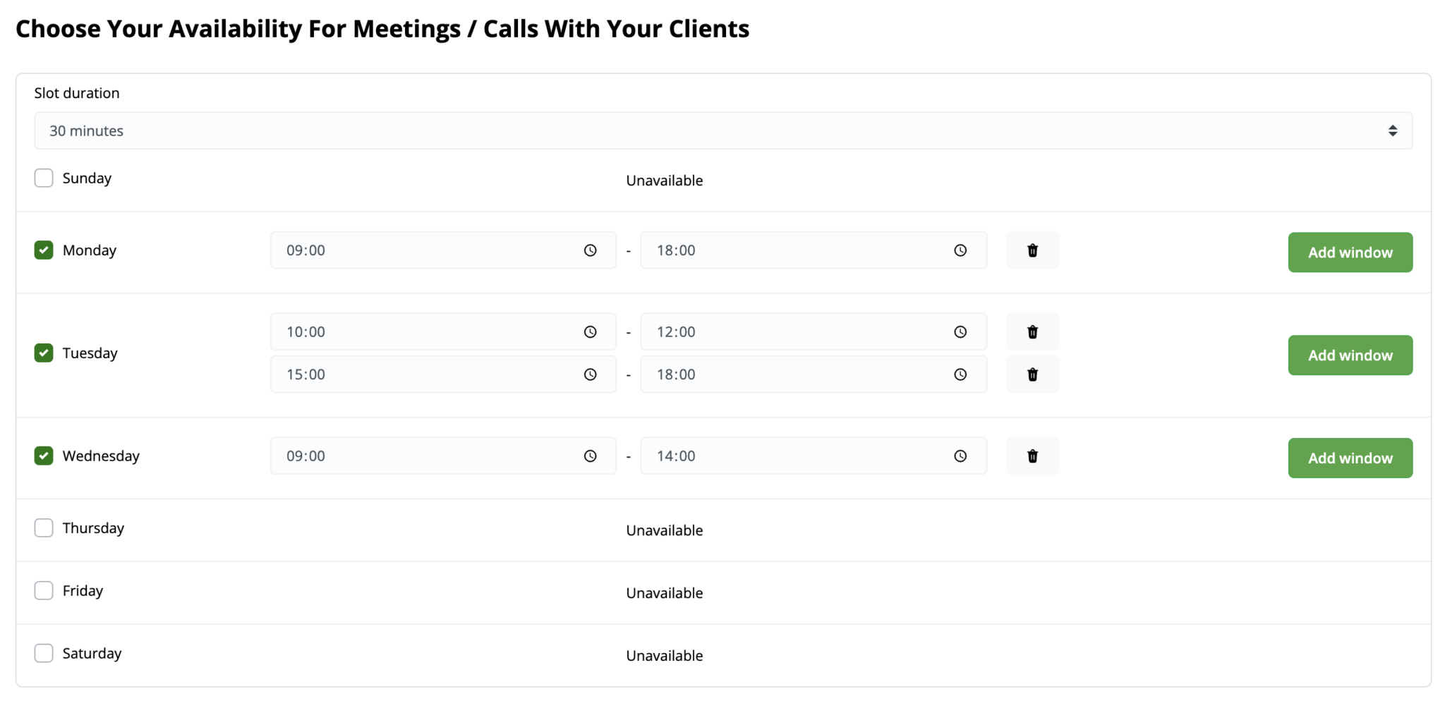Add another window for Tuesday
Screen dimensions: 1445x701
click(1350, 355)
